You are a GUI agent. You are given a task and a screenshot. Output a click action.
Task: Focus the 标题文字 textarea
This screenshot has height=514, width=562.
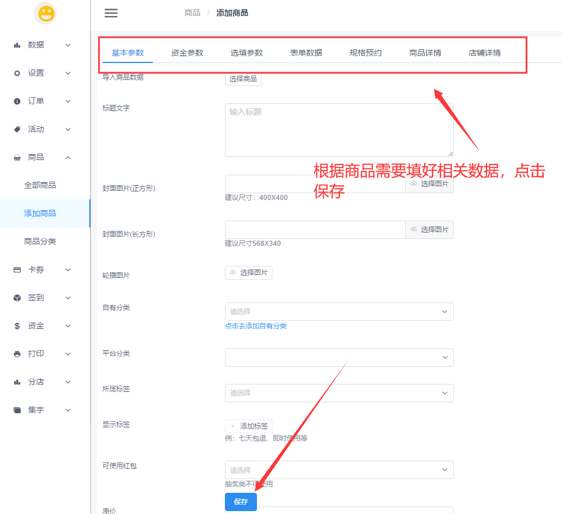click(x=339, y=130)
